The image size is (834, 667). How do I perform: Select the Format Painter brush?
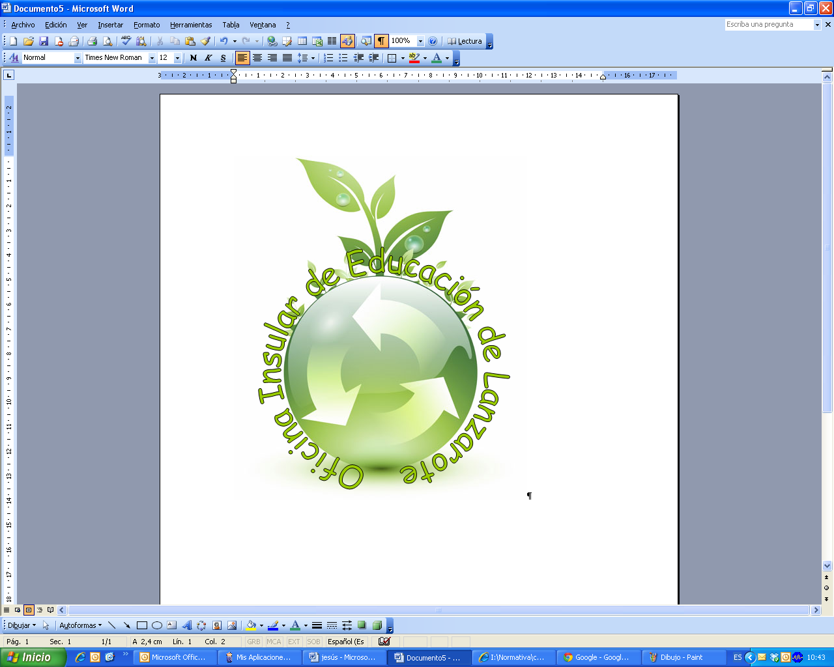tap(205, 41)
